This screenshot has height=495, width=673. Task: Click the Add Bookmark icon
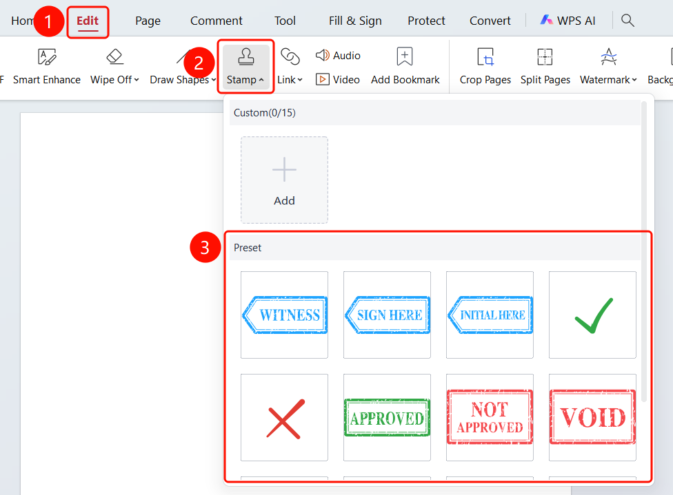coord(405,56)
